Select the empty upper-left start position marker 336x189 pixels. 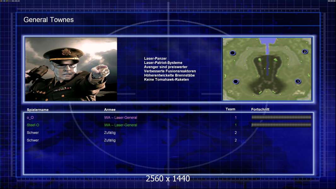[233, 53]
